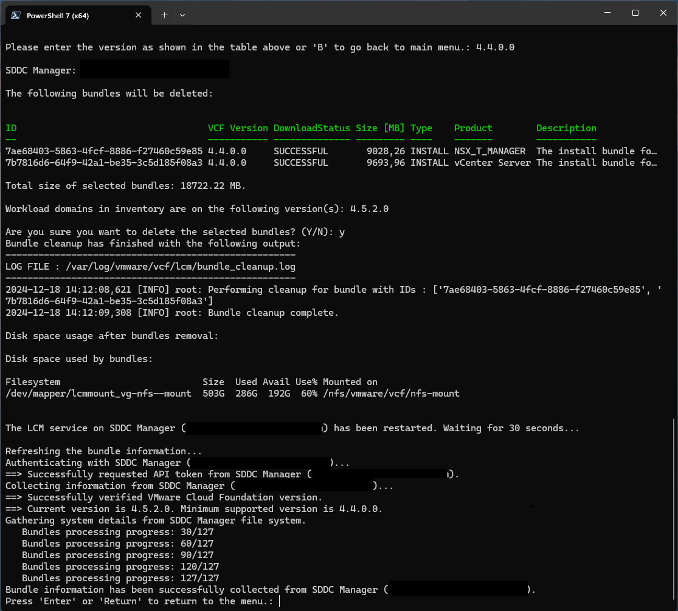This screenshot has height=611, width=678.
Task: Minimize the PowerShell window
Action: pyautogui.click(x=607, y=13)
